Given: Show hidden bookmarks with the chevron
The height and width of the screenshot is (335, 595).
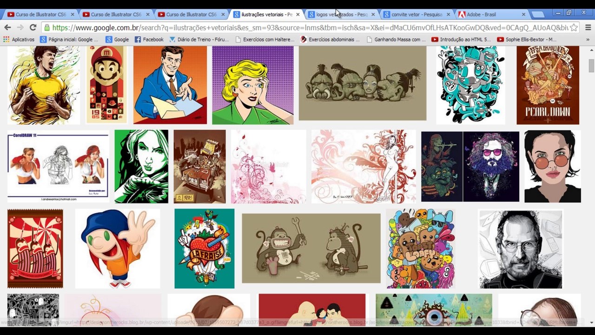Looking at the screenshot, I should click(588, 40).
